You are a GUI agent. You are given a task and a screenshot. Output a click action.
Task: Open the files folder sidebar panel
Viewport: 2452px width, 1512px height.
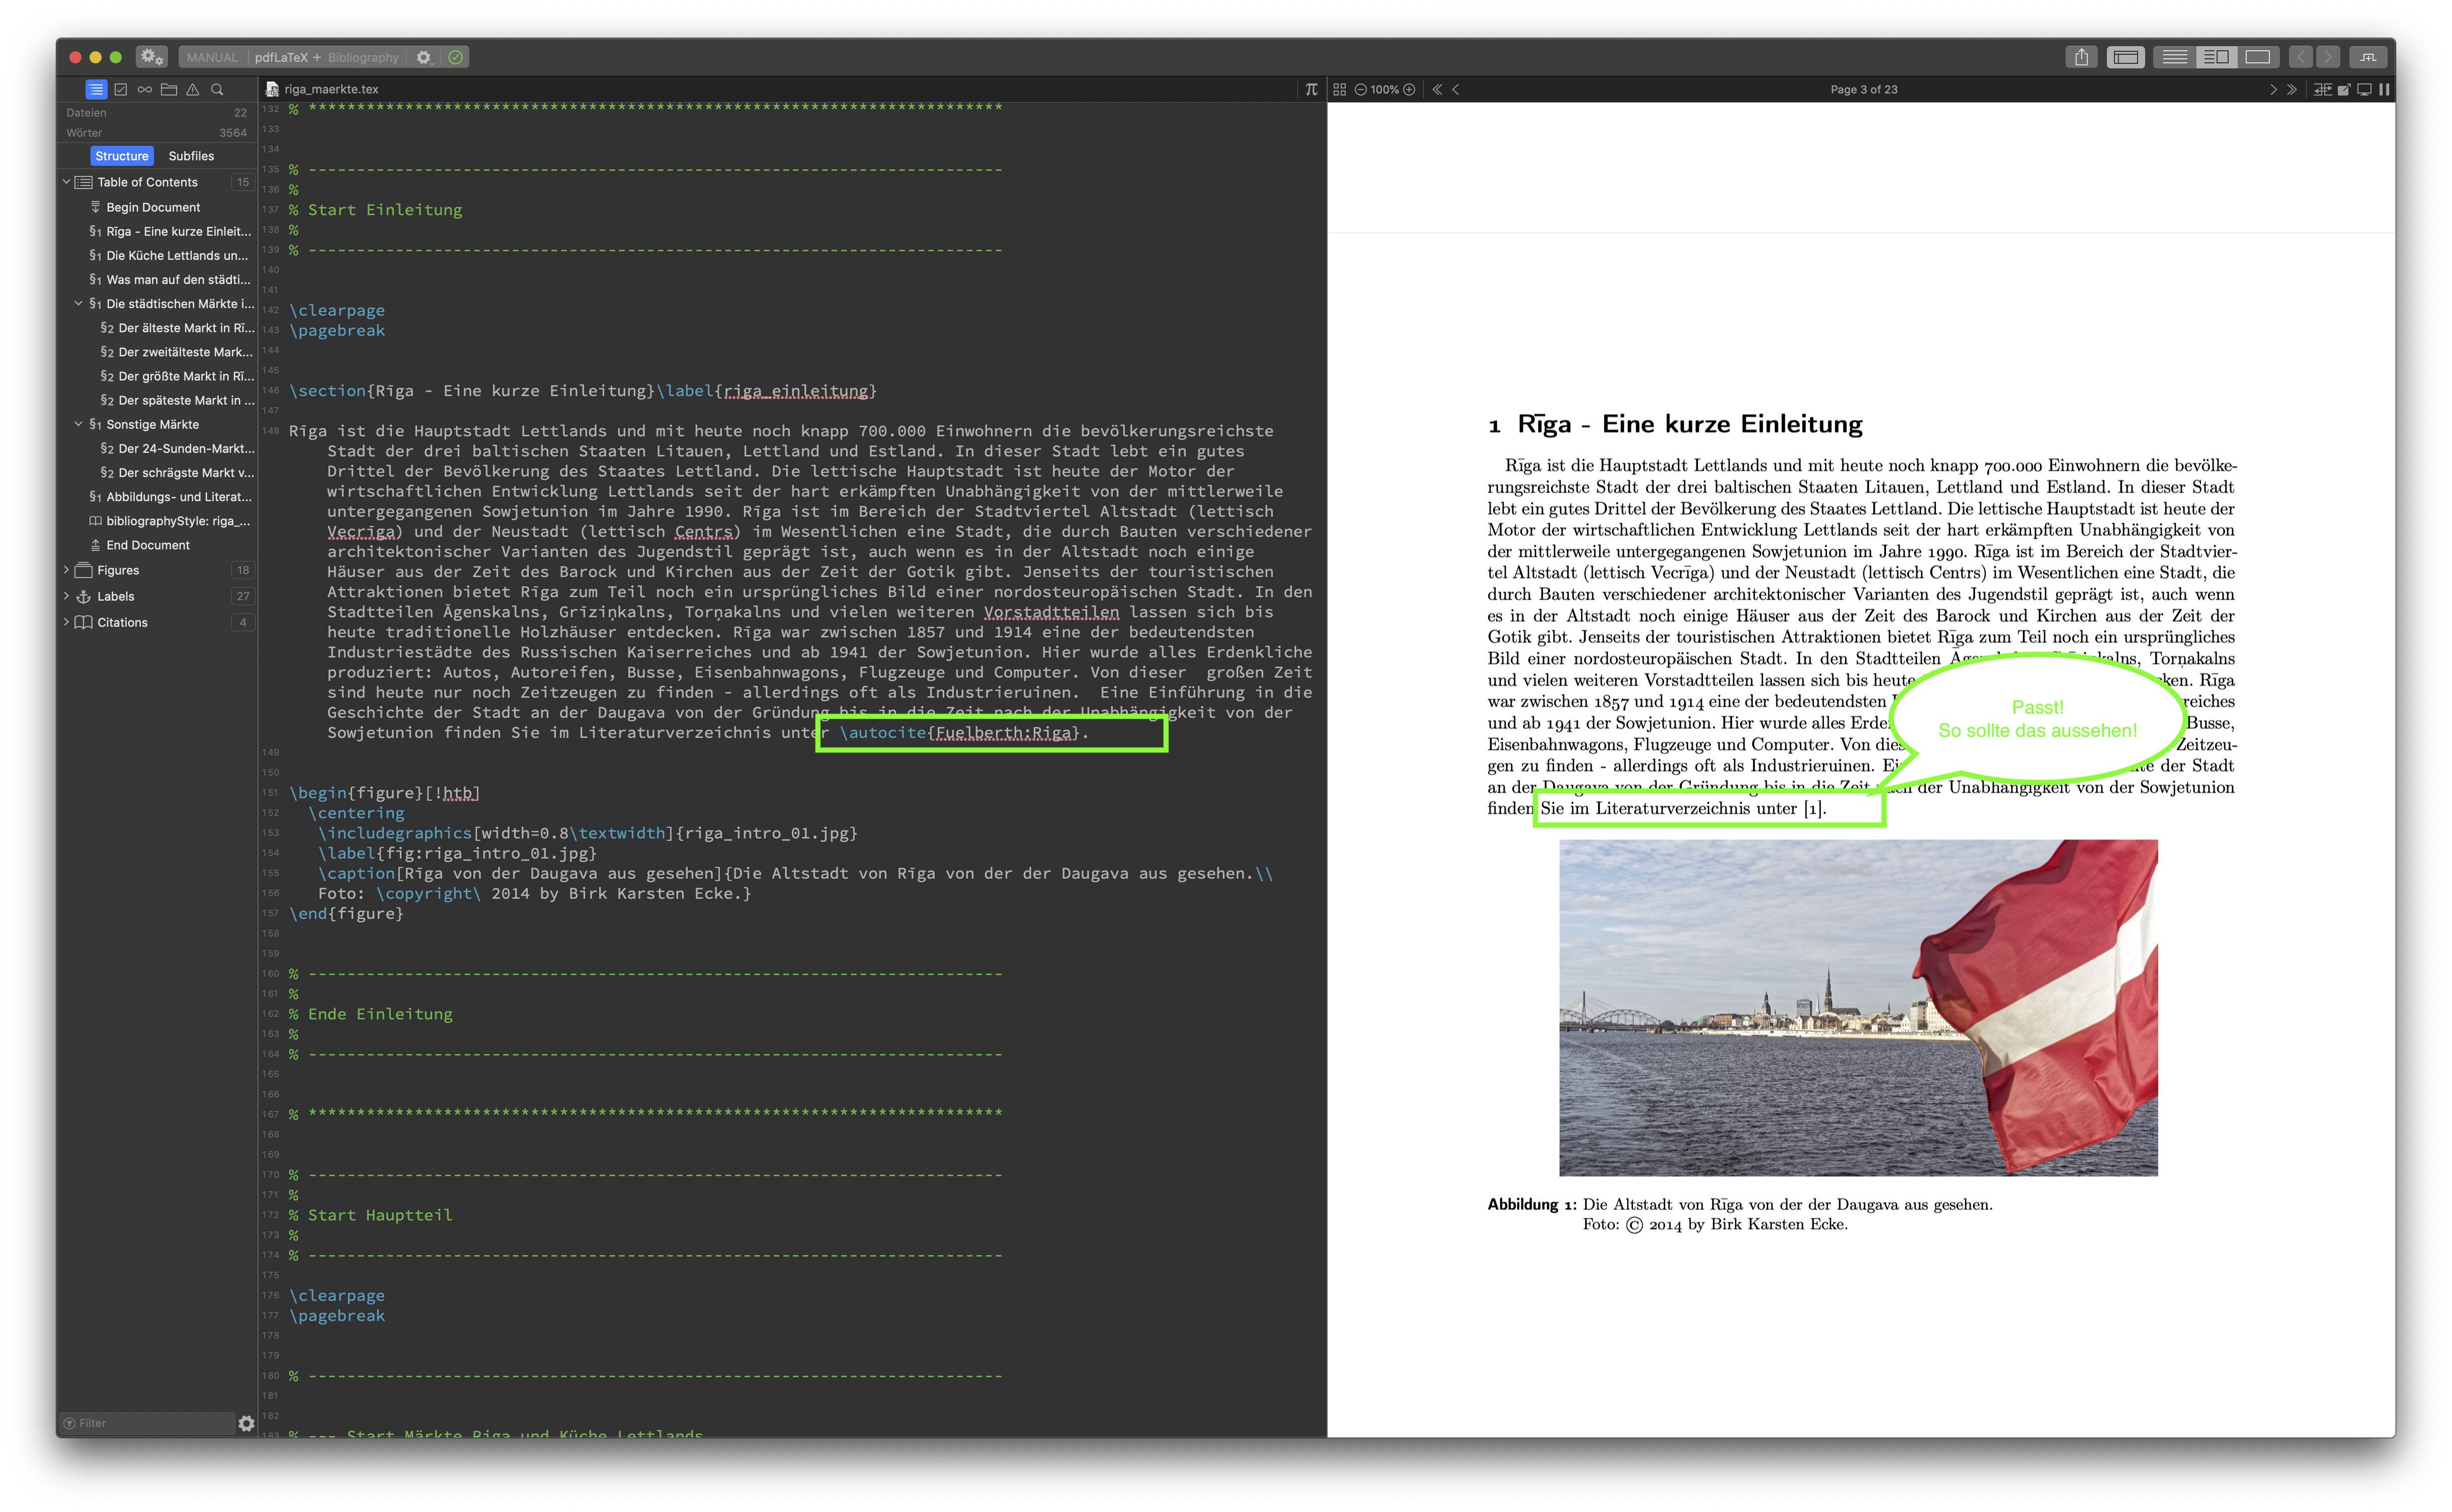click(169, 89)
